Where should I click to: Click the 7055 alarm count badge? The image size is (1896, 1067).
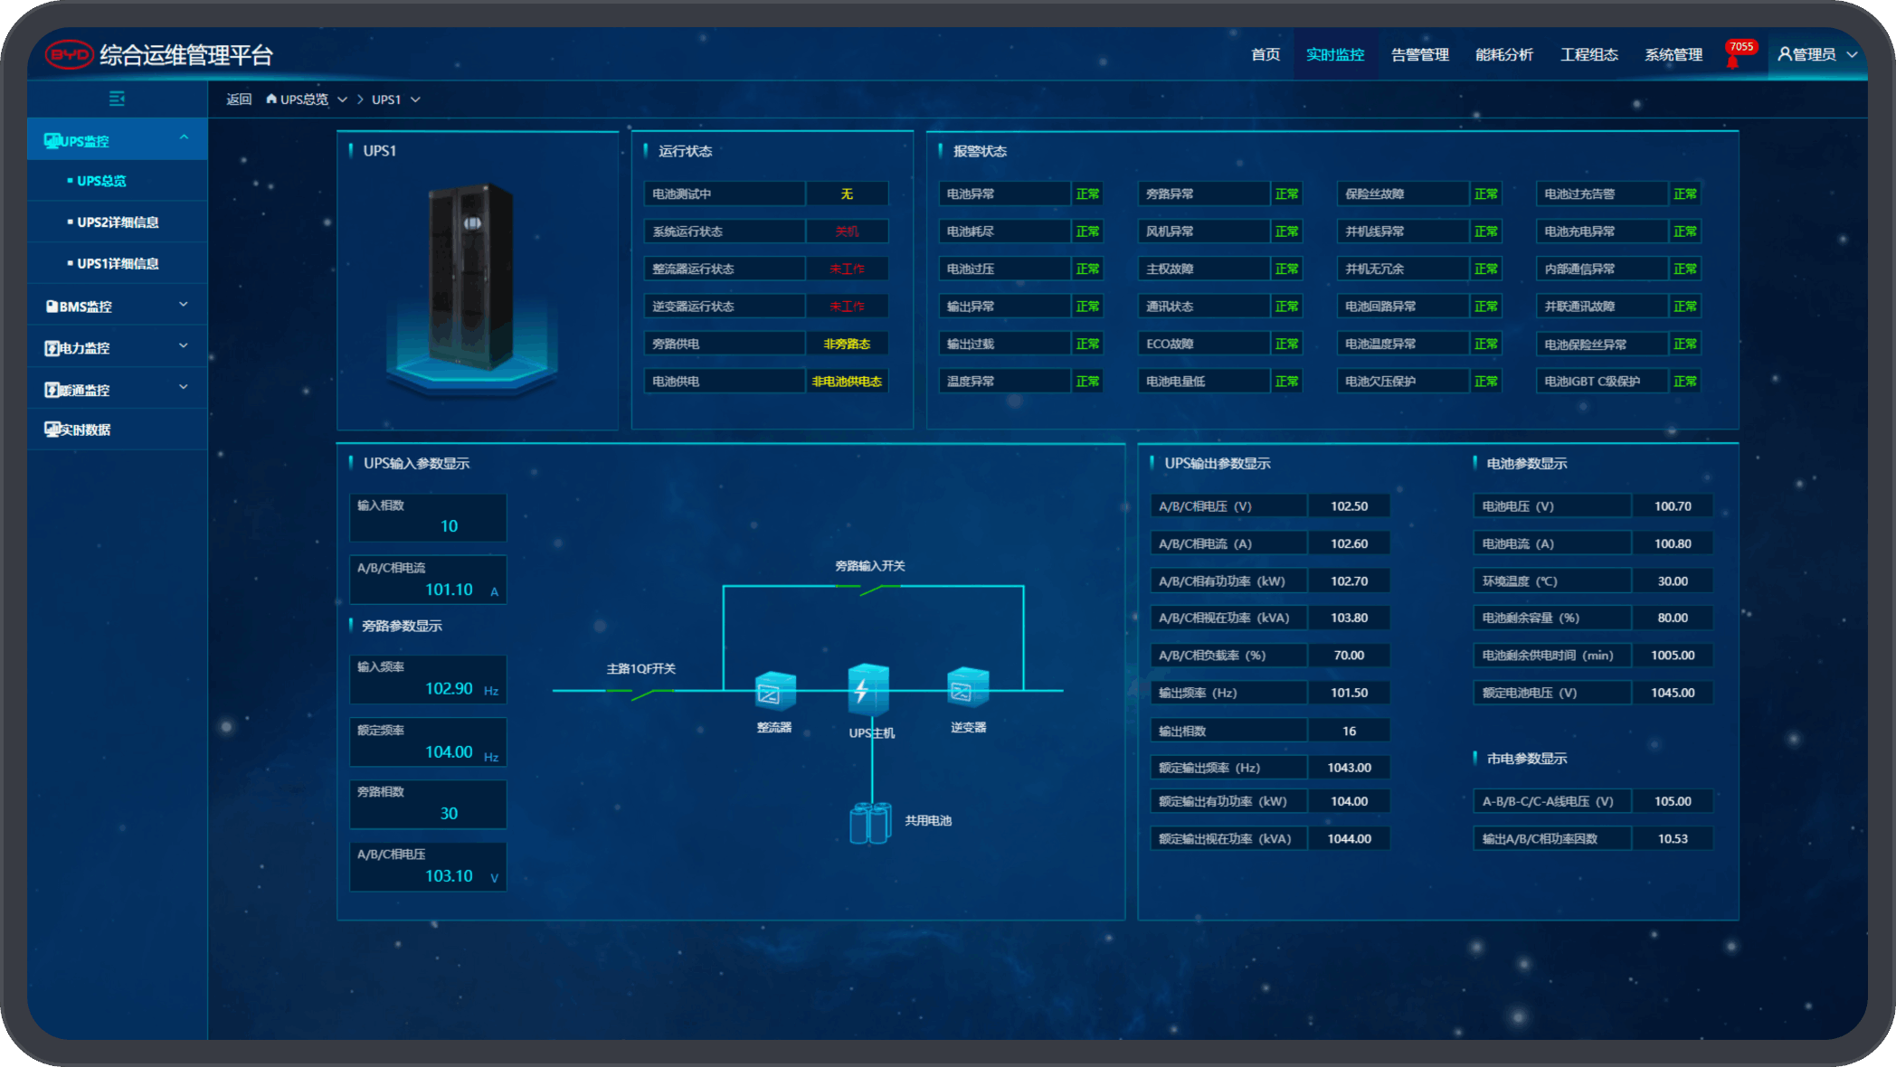click(1741, 47)
